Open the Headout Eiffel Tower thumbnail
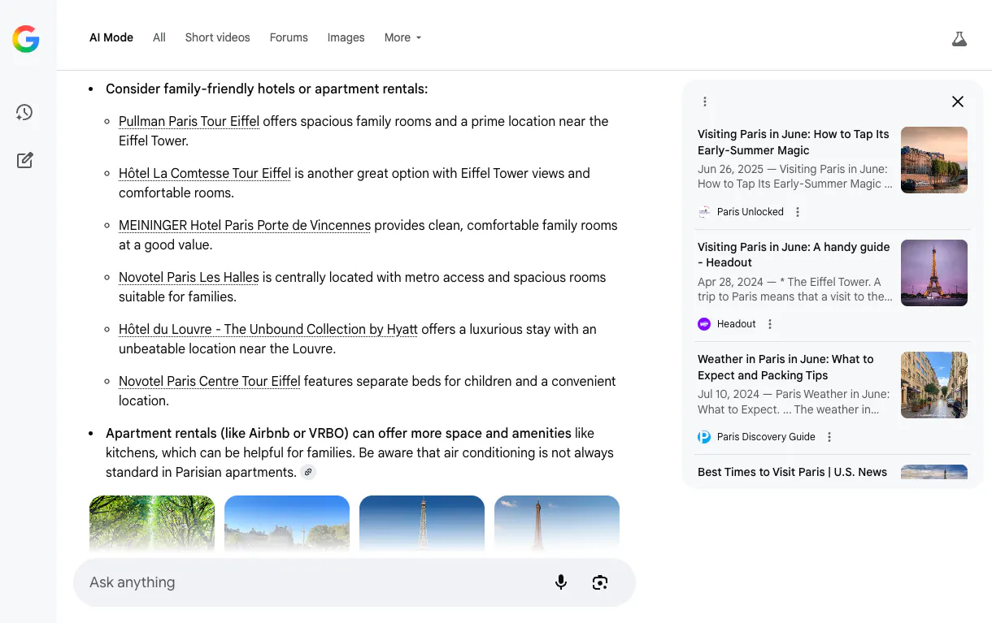This screenshot has width=992, height=623. [934, 273]
